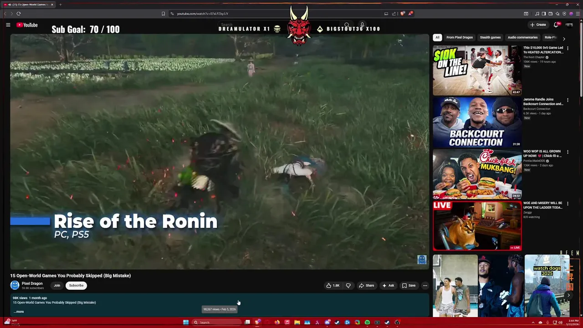Image resolution: width=583 pixels, height=328 pixels.
Task: Open the Create button
Action: click(538, 25)
